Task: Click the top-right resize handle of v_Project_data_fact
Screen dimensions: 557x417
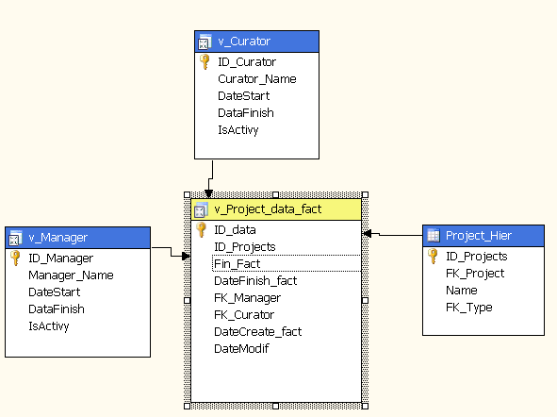Action: point(365,194)
